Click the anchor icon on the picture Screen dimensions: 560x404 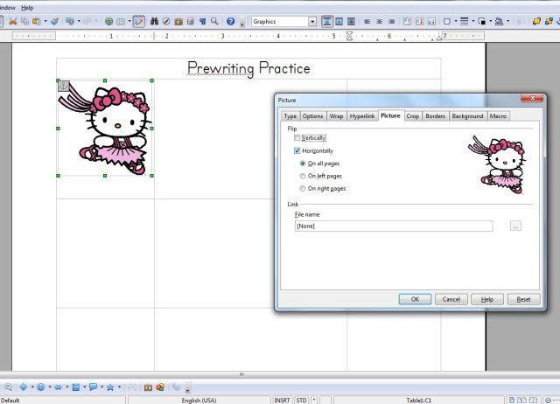point(63,86)
